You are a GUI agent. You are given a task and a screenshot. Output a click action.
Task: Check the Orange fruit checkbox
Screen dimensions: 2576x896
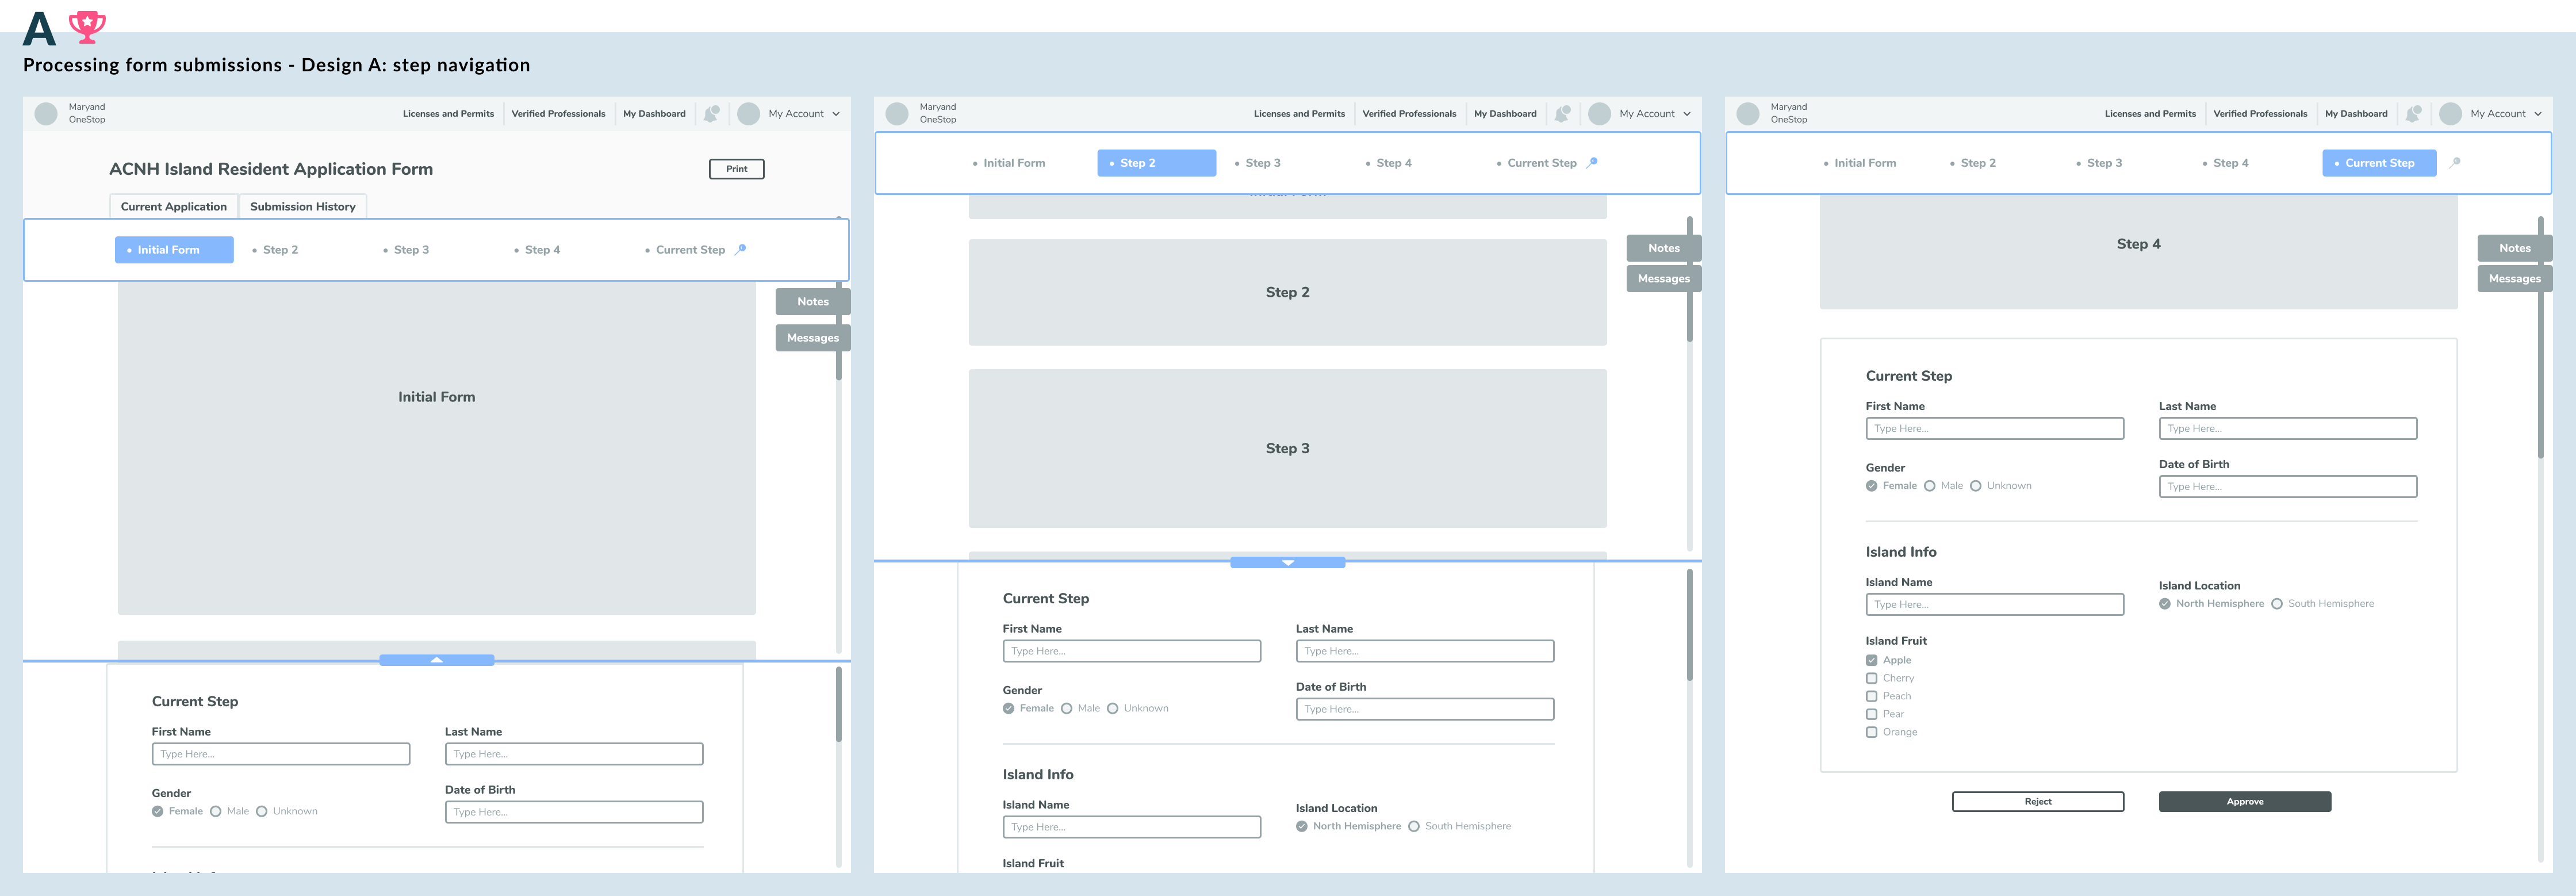[x=1872, y=732]
